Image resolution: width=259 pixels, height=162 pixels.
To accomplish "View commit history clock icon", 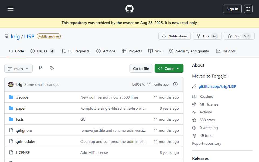I will pos(175,84).
